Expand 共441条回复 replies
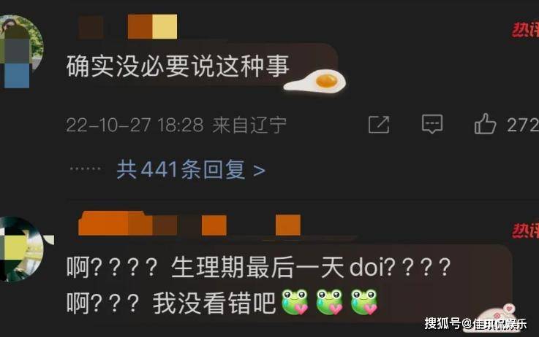 [x=191, y=169]
